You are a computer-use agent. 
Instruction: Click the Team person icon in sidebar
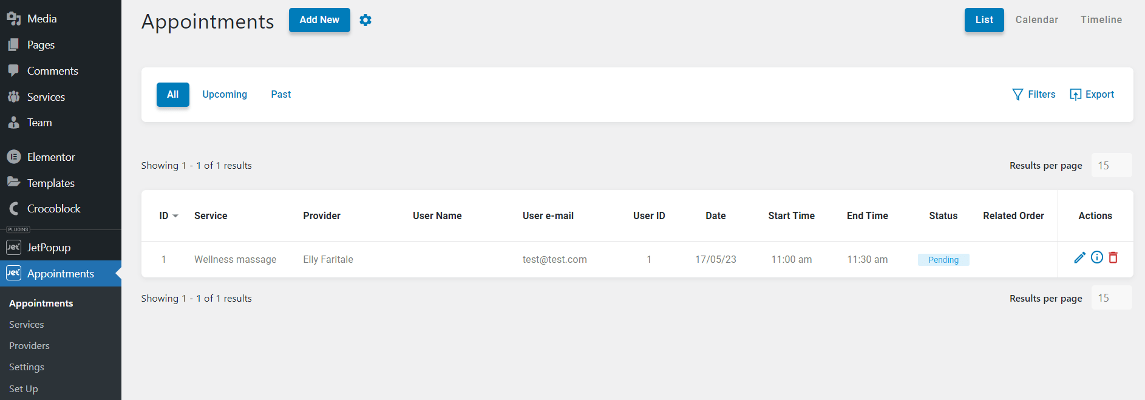13,123
